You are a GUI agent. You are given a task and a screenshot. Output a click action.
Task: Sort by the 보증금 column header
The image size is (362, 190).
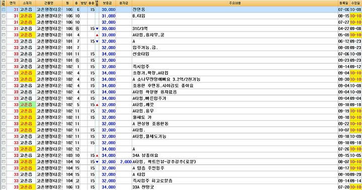pyautogui.click(x=107, y=3)
